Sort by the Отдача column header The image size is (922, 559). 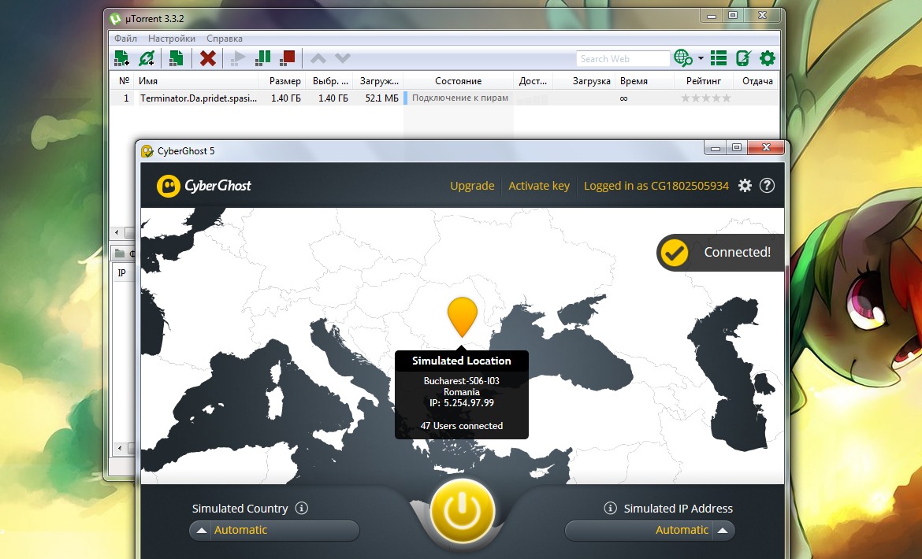click(757, 81)
